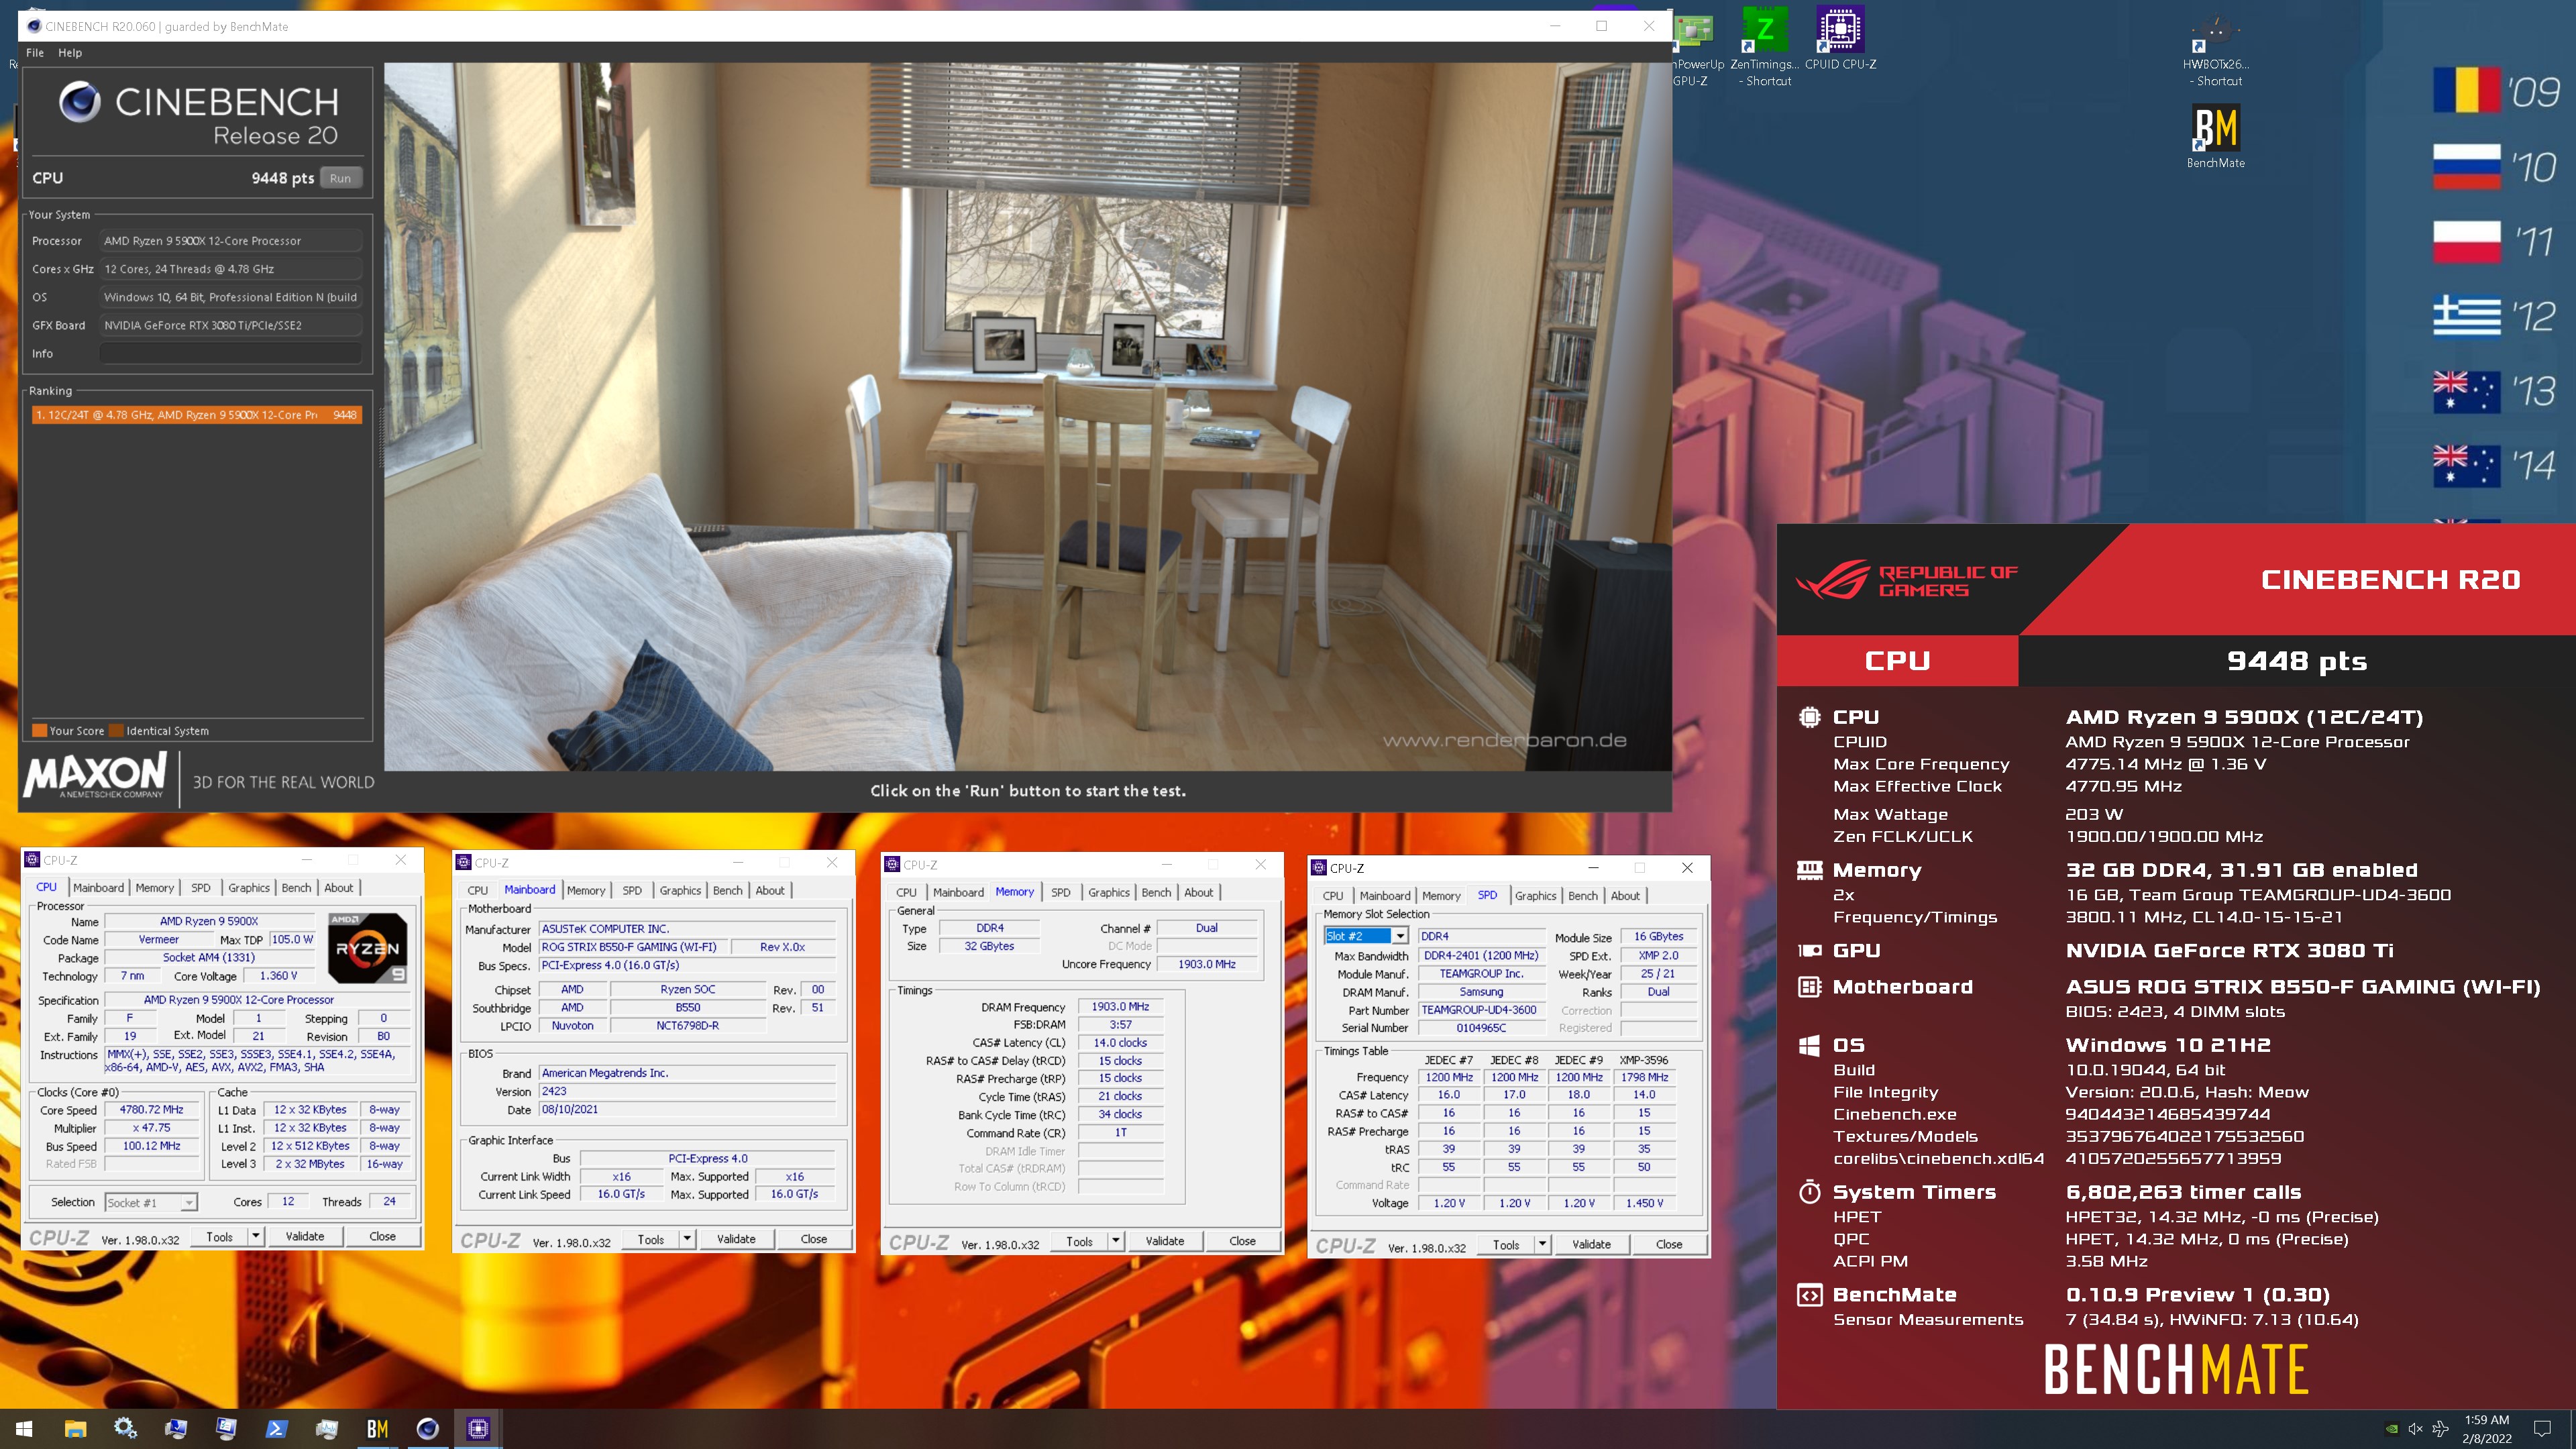Click the airplane mode tray icon
2576x1449 pixels.
(x=2440, y=1429)
